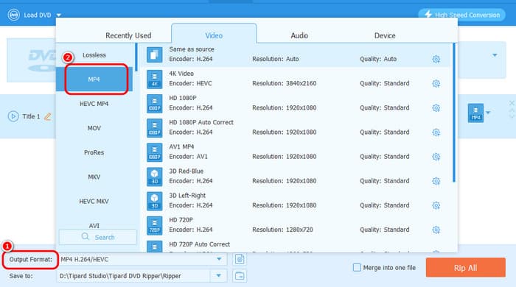Screen dimensions: 516x287
Task: Select Lossless format category
Action: point(94,55)
